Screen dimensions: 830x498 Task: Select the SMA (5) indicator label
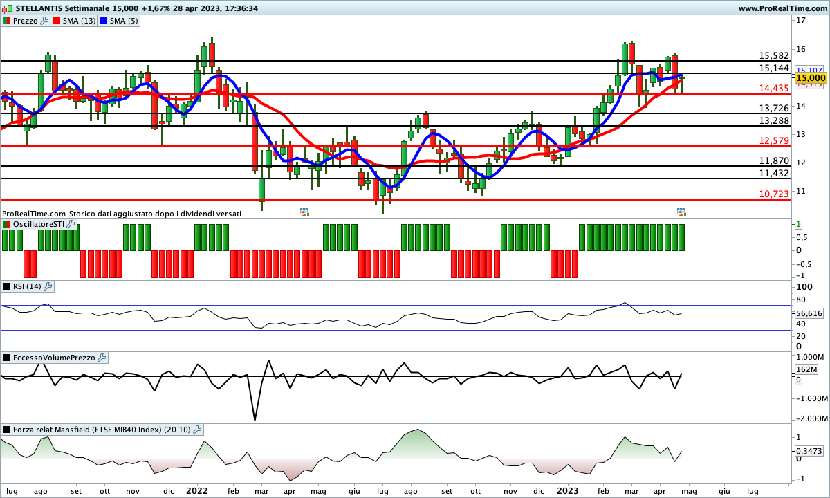[x=124, y=21]
